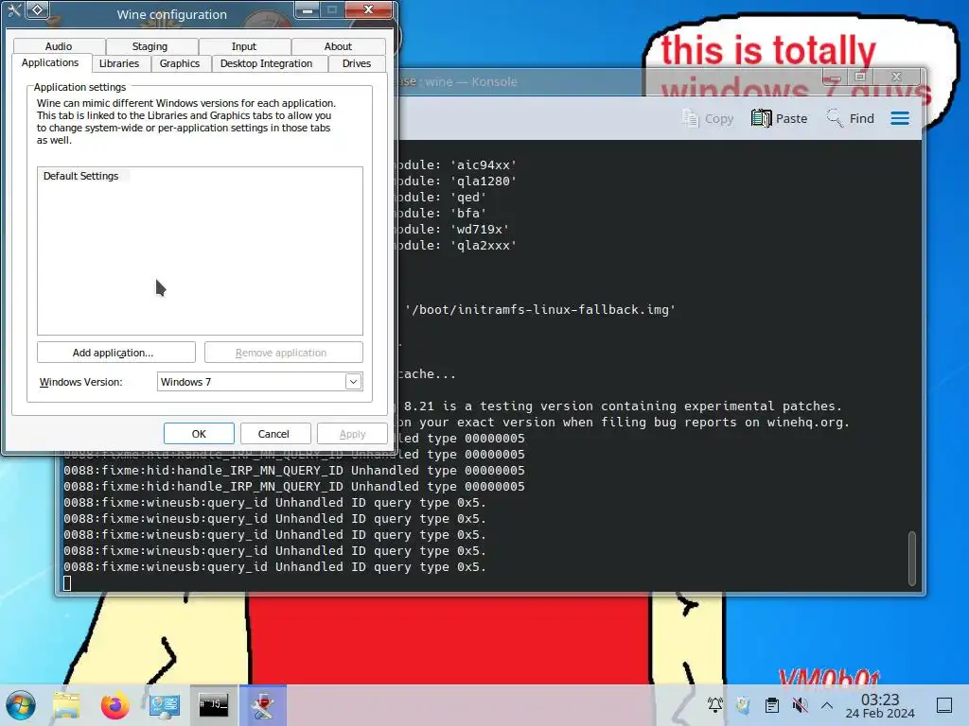
Task: Open the Konsole hamburger menu
Action: coord(900,118)
